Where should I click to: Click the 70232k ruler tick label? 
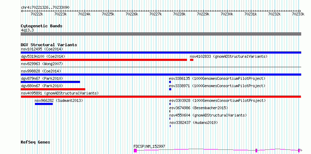[x=275, y=14]
